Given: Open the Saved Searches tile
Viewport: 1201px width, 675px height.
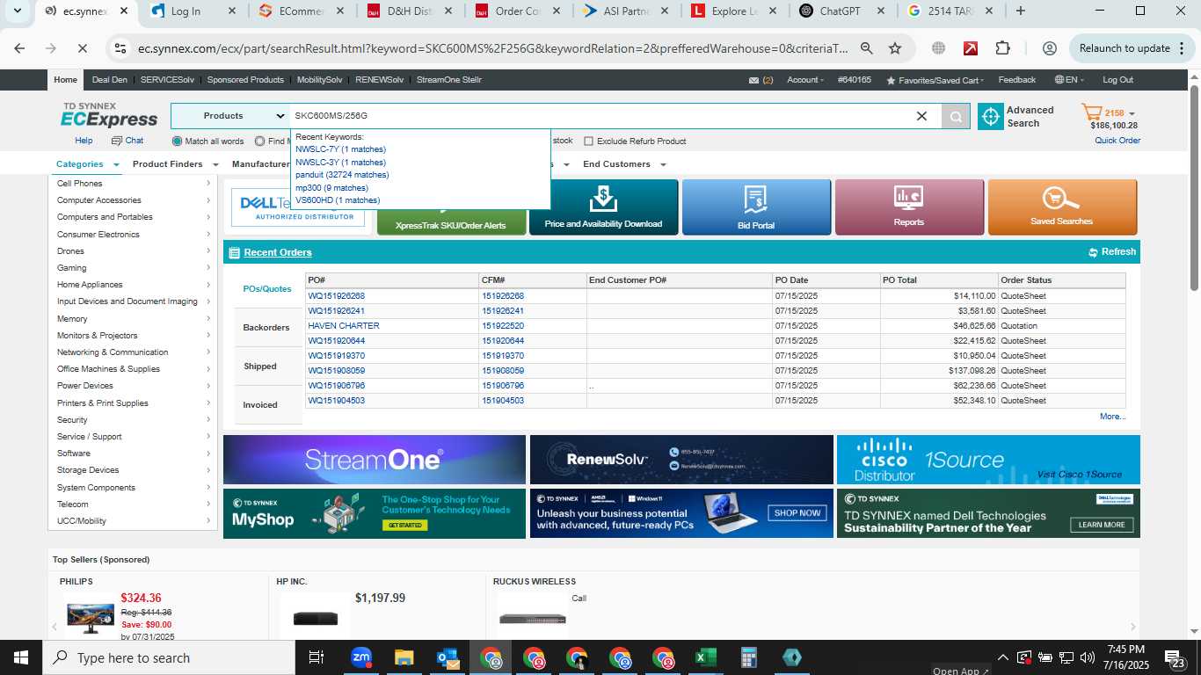Looking at the screenshot, I should click(1062, 207).
